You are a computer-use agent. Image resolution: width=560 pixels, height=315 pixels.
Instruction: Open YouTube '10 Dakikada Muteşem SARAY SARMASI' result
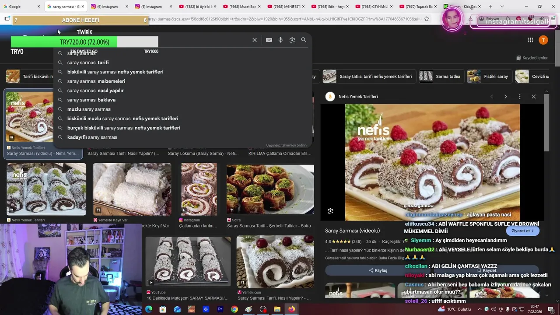click(x=188, y=261)
